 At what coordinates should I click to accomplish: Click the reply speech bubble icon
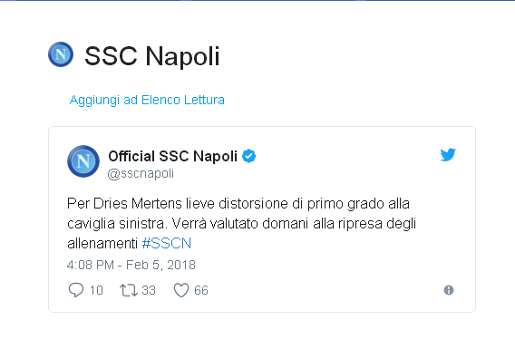76,290
